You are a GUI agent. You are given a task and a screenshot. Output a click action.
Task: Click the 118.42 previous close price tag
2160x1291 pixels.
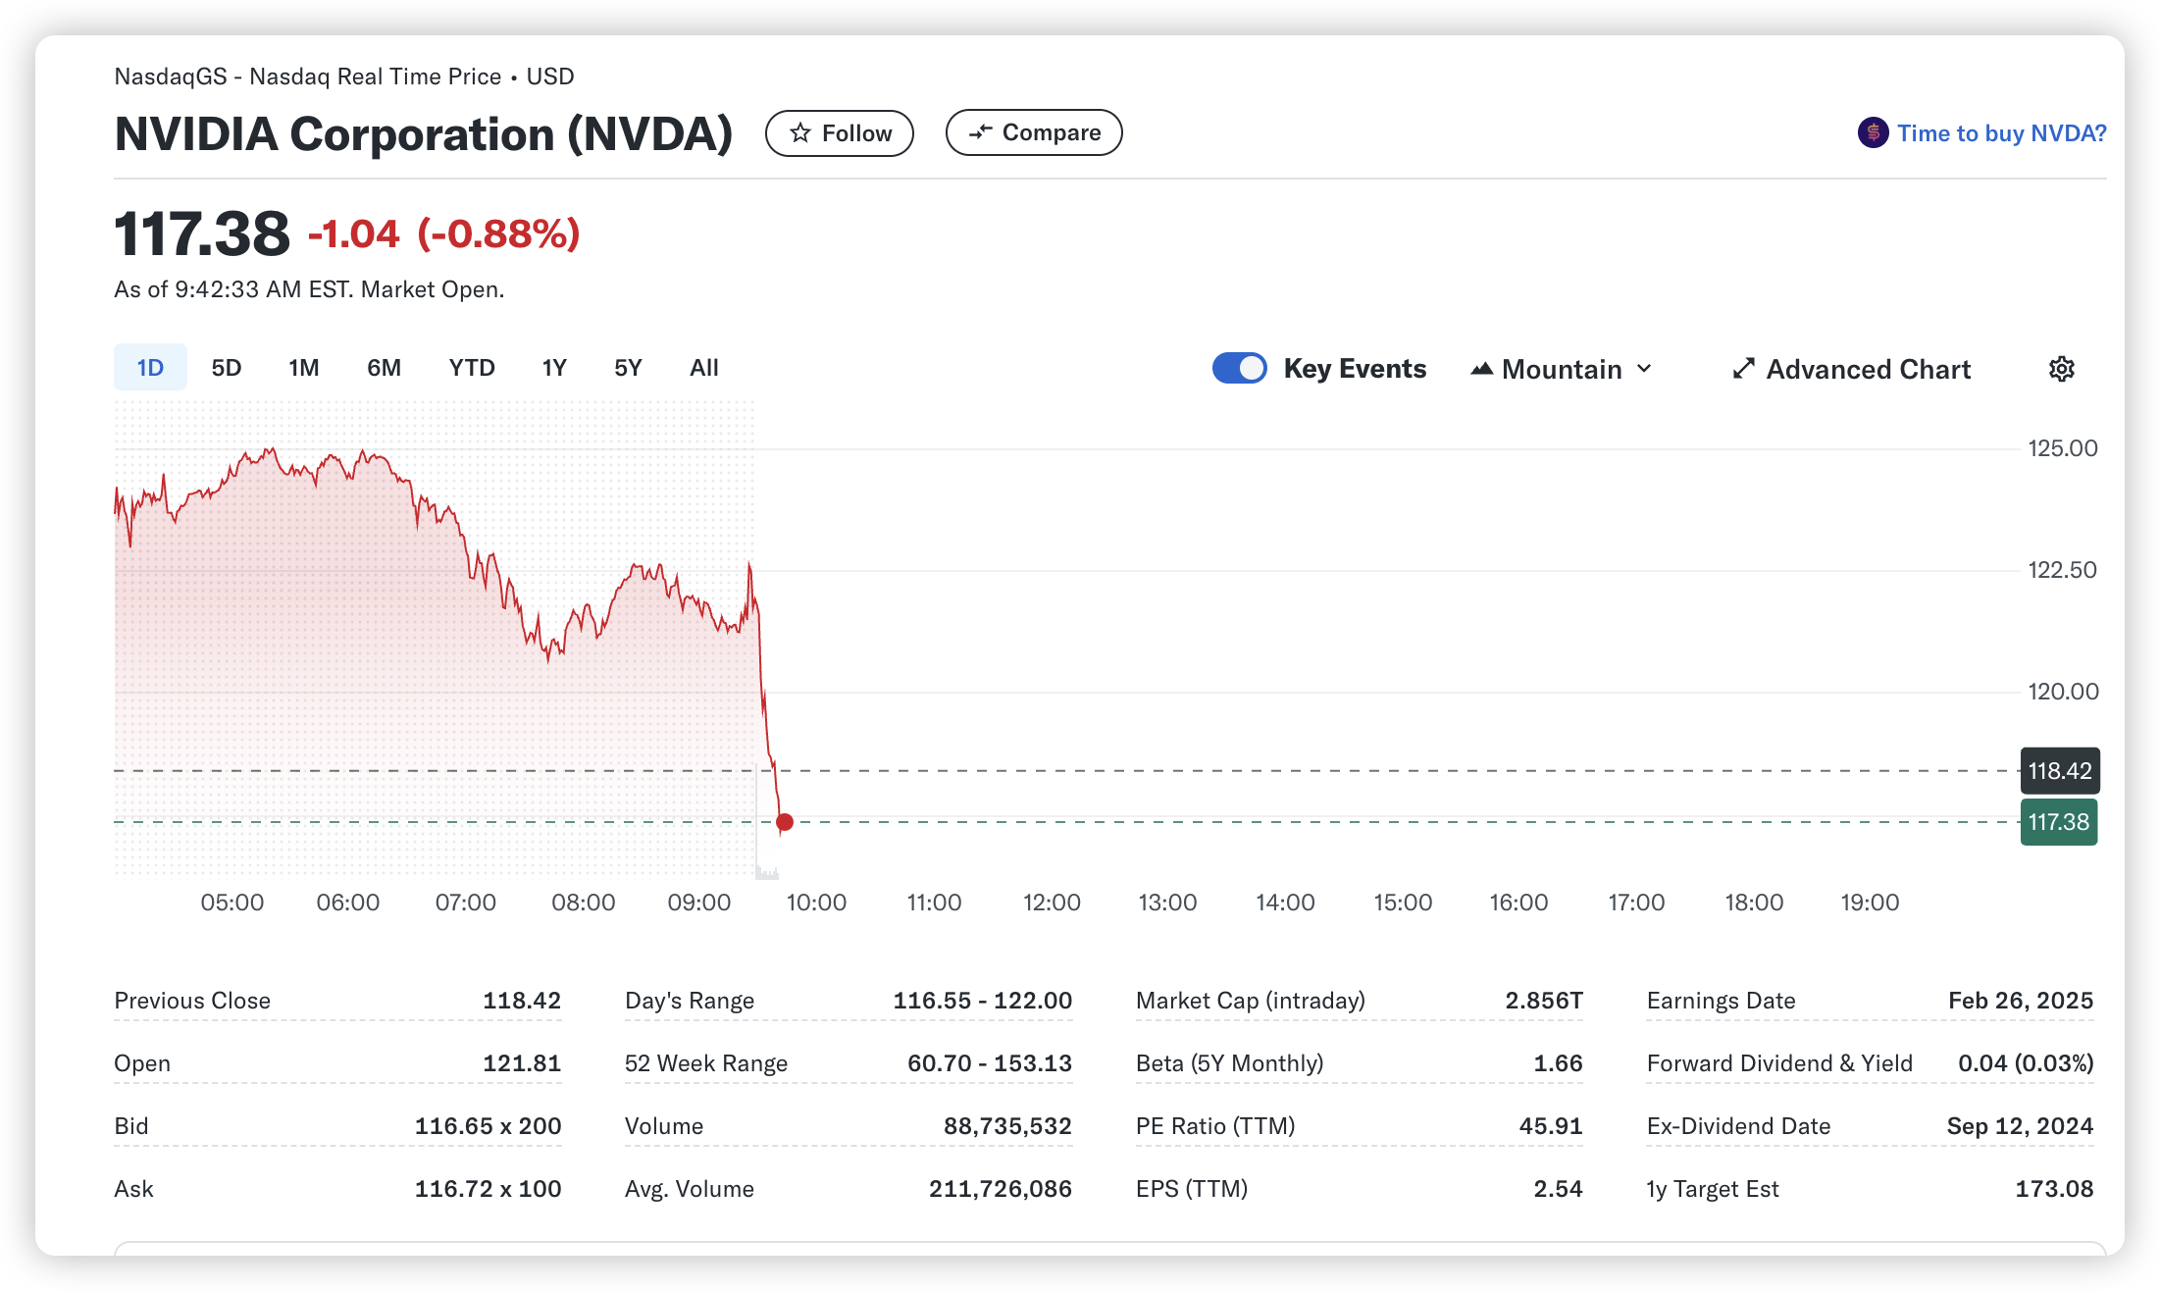[2060, 771]
